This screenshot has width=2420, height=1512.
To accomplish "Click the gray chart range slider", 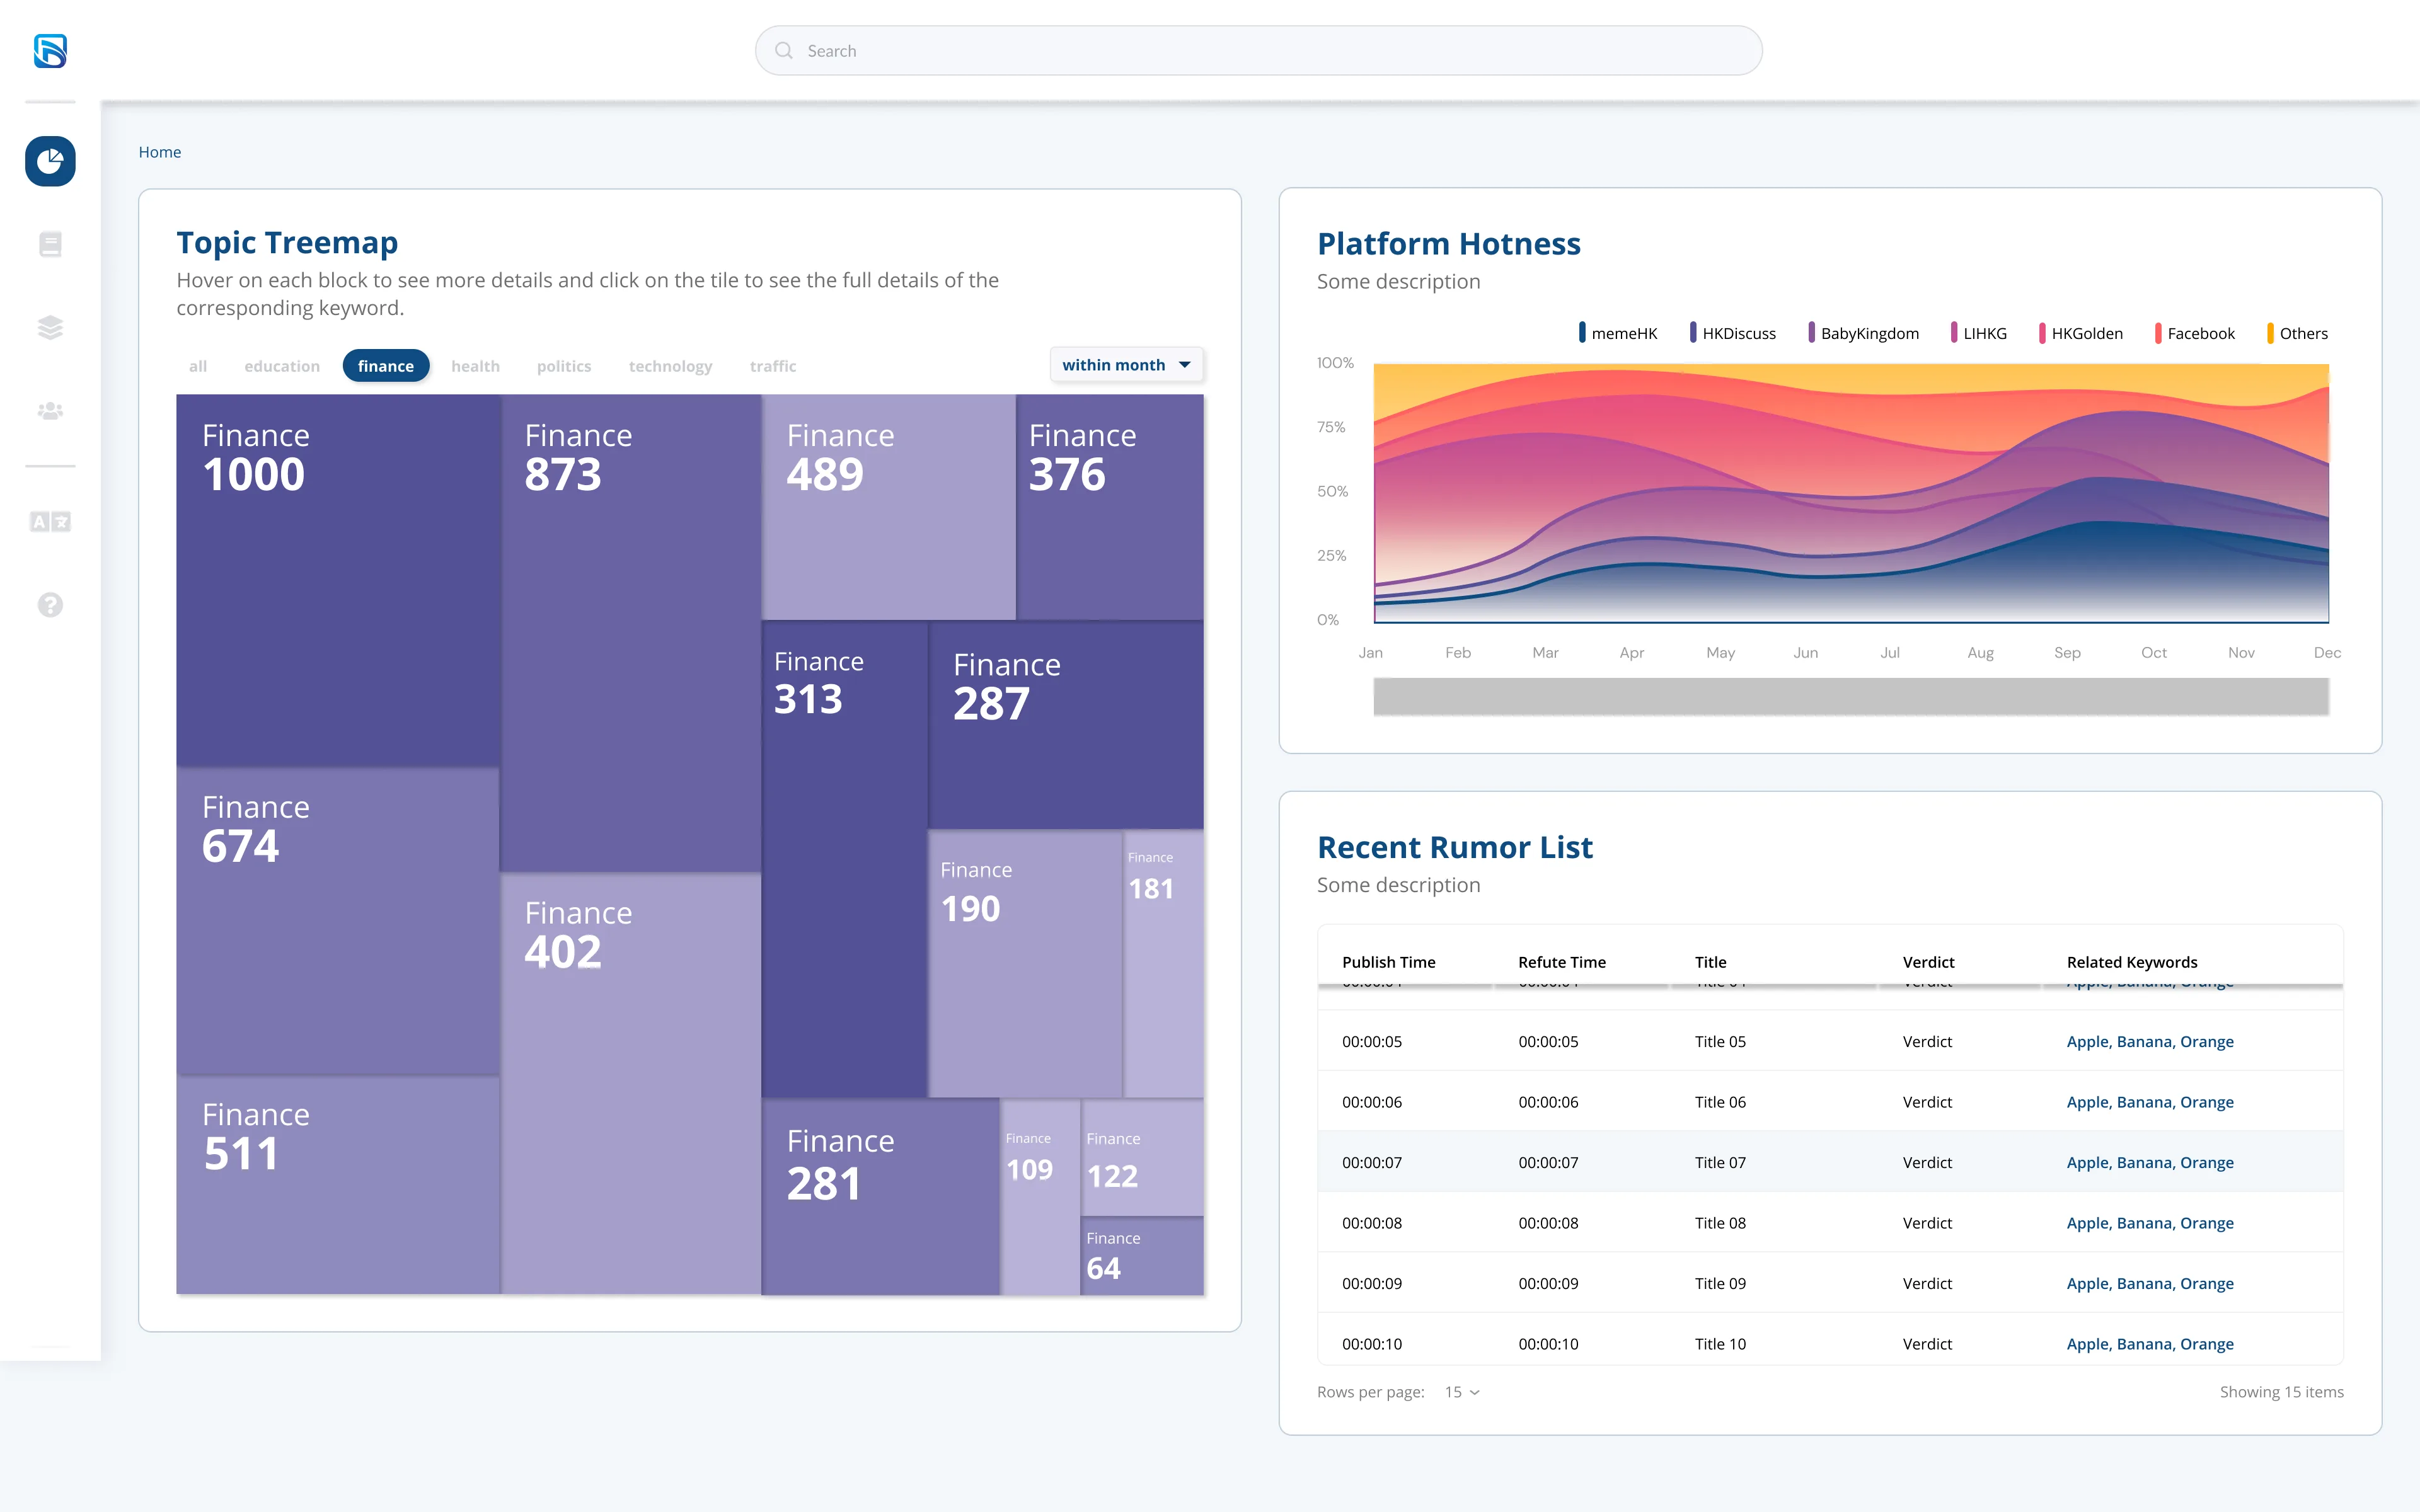I will 1851,696.
